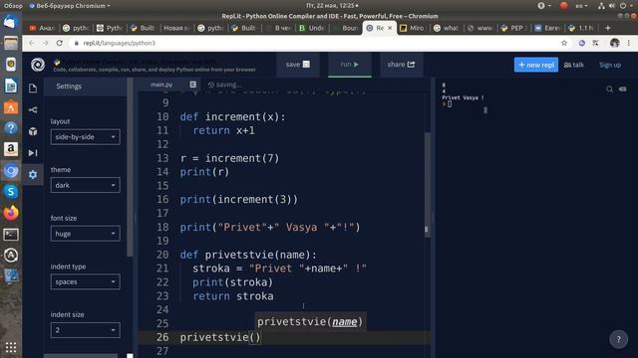The width and height of the screenshot is (638, 358).
Task: Open Software Updater in the dock
Action: (11, 256)
